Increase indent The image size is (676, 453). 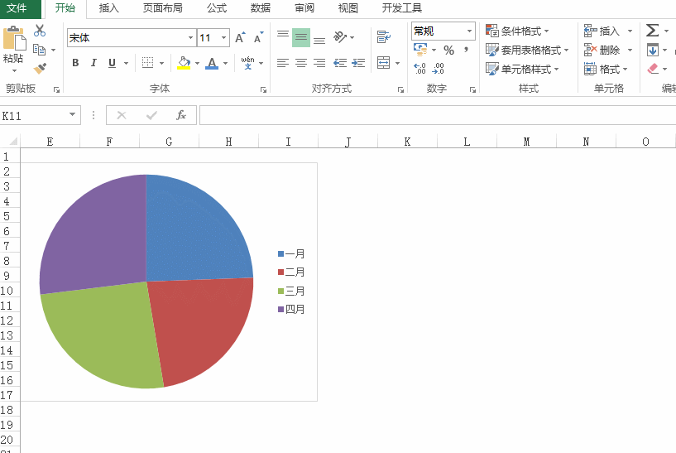click(x=359, y=63)
